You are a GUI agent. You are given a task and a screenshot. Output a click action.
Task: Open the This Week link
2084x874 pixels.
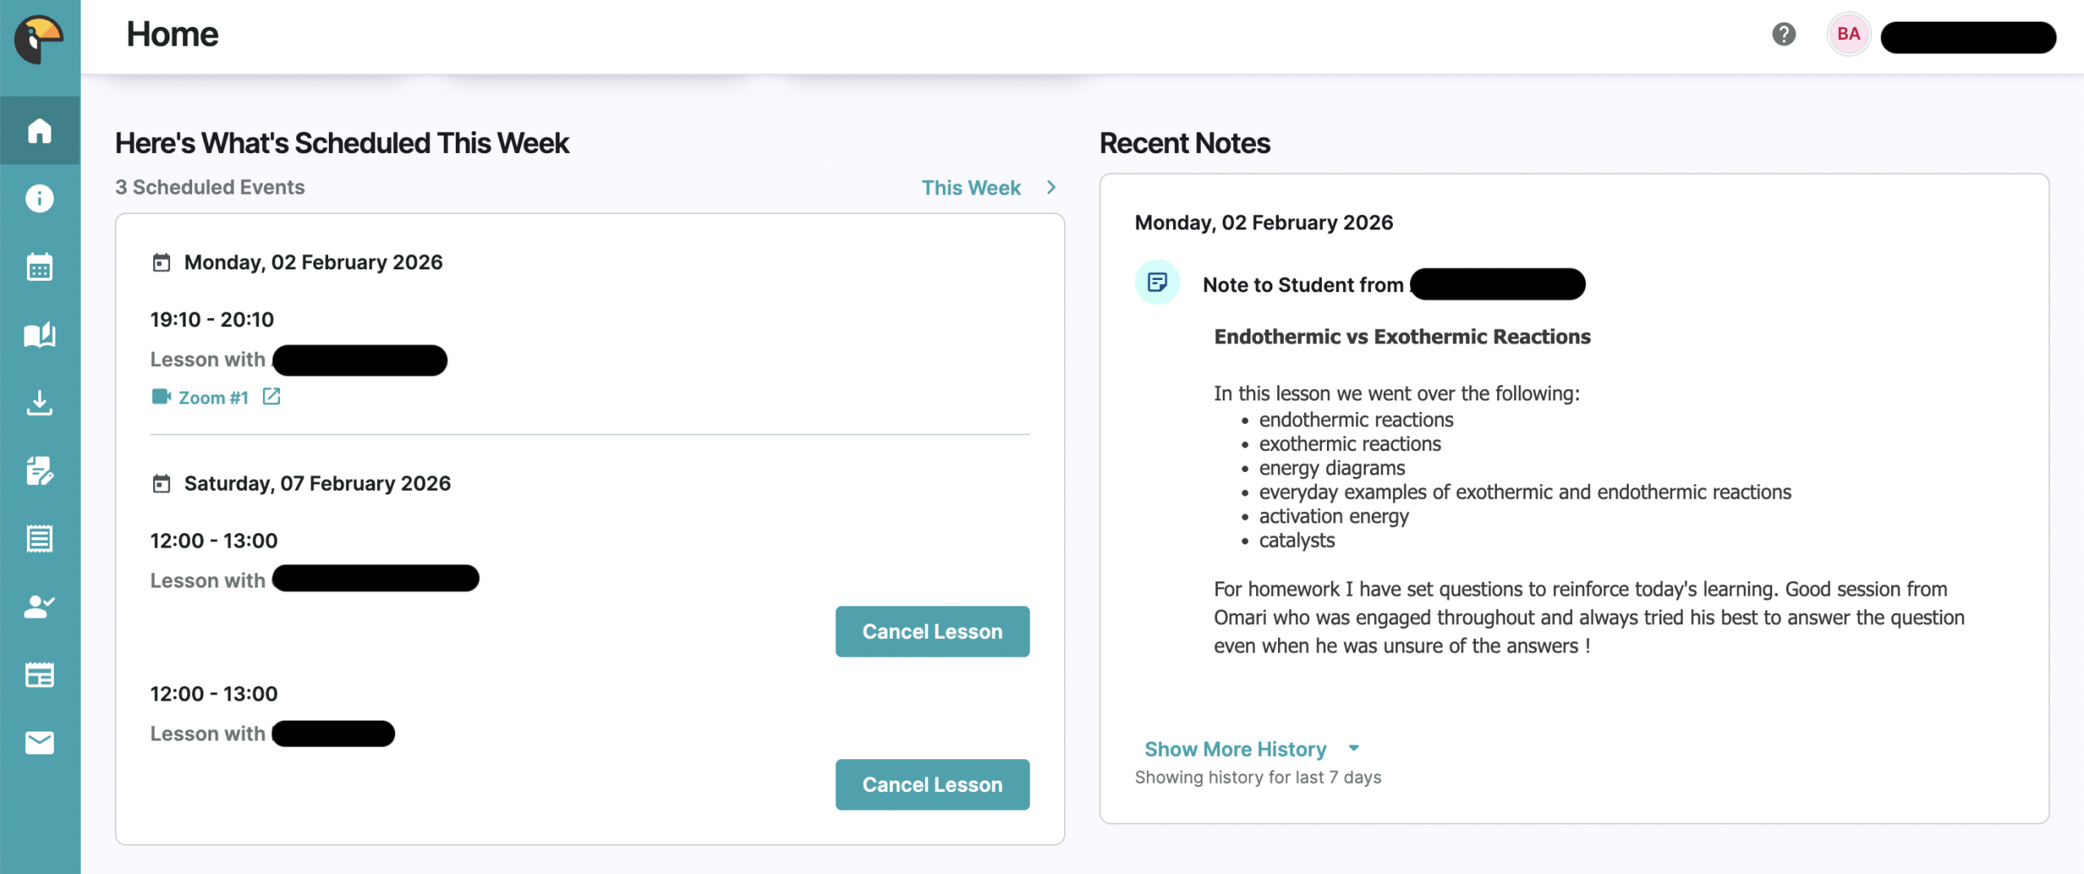(x=970, y=188)
